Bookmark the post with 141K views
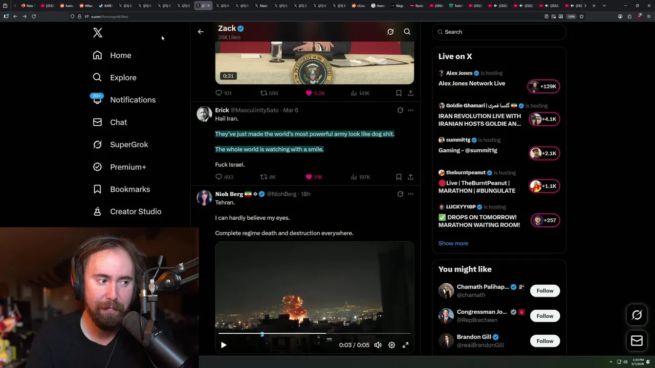This screenshot has height=368, width=655. coord(399,93)
